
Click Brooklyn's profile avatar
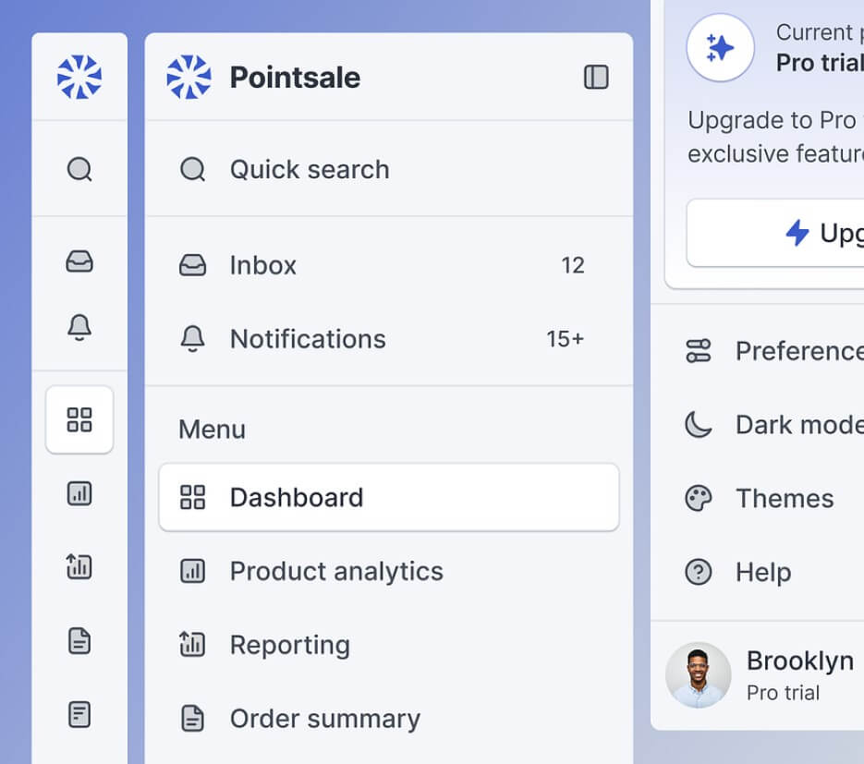coord(699,675)
